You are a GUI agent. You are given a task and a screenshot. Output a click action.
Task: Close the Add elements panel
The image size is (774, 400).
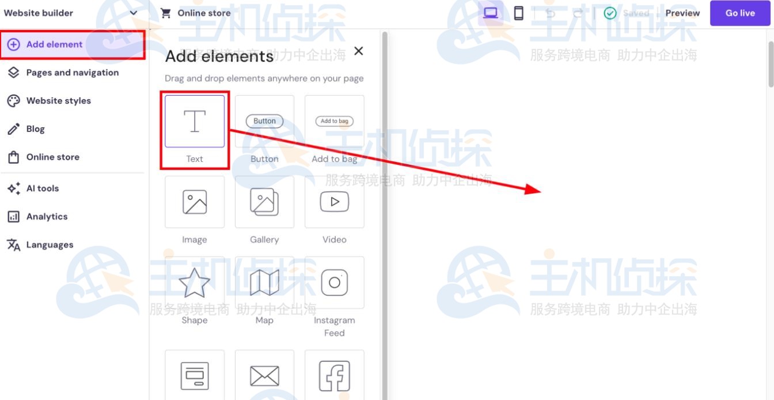pyautogui.click(x=359, y=51)
